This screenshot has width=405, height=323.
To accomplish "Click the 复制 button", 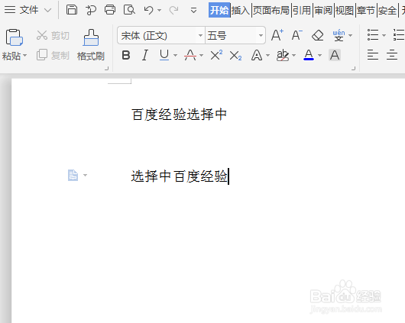I will pos(53,55).
